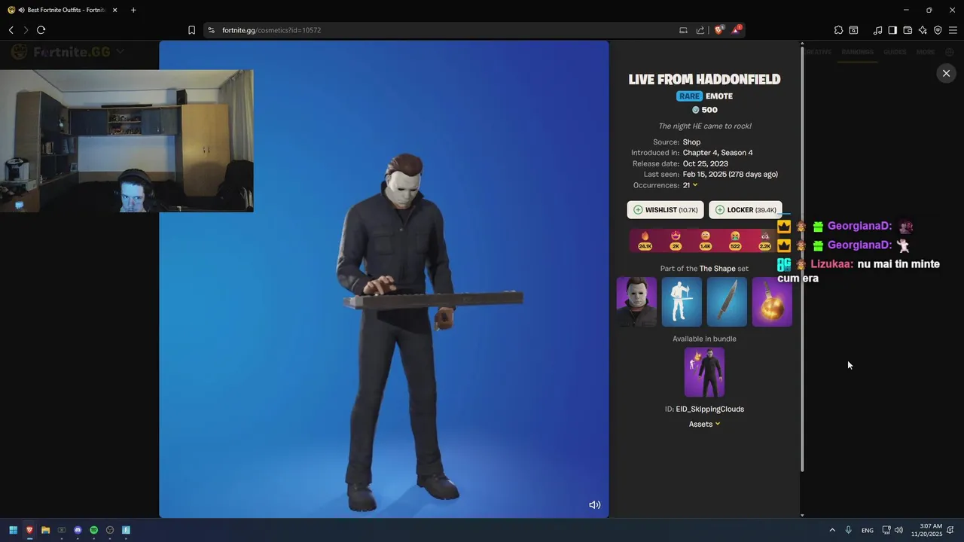Screen dimensions: 964x542
Task: Open Brave VPN shield icon
Action: click(938, 30)
